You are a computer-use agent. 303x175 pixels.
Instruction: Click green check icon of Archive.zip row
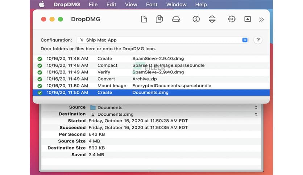pyautogui.click(x=40, y=79)
